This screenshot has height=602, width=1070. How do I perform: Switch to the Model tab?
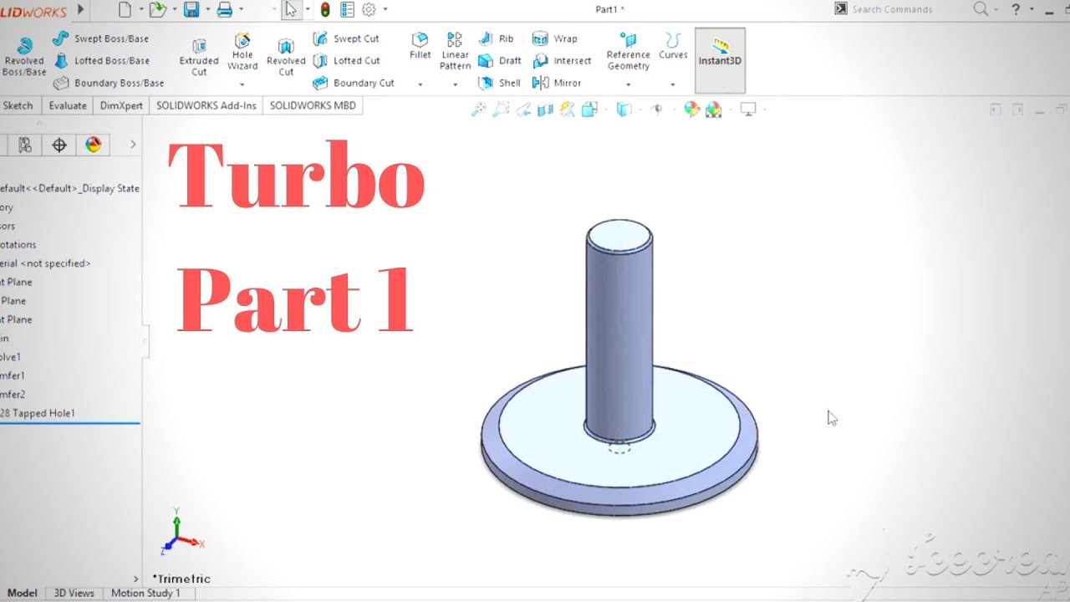[23, 593]
